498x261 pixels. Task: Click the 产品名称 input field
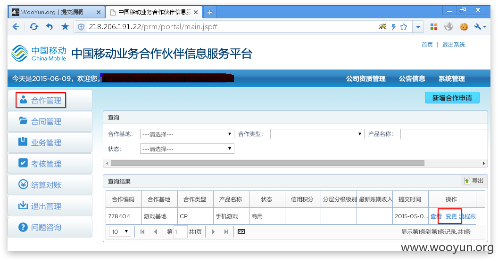tap(444, 134)
